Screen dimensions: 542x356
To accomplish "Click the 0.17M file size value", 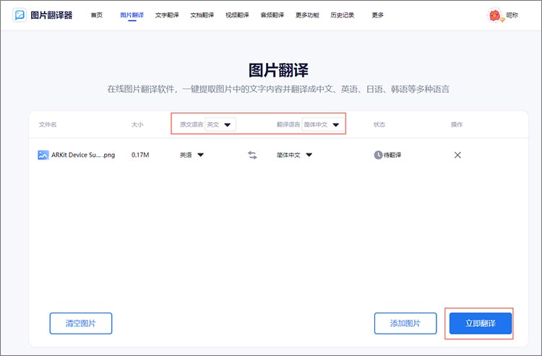I will click(140, 155).
